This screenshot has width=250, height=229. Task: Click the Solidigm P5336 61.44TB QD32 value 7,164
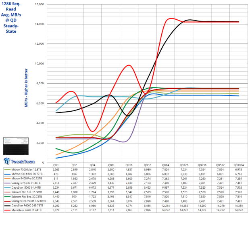coord(147,183)
